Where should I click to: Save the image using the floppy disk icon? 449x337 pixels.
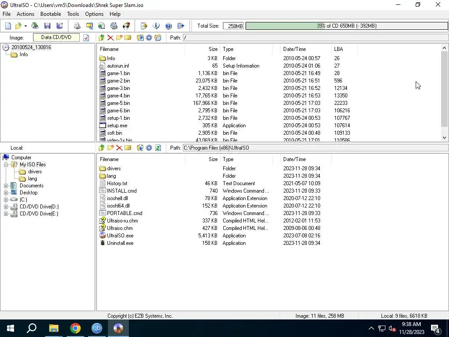[47, 26]
